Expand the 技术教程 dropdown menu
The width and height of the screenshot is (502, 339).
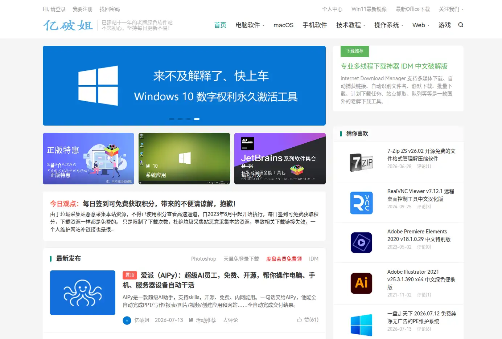[351, 25]
